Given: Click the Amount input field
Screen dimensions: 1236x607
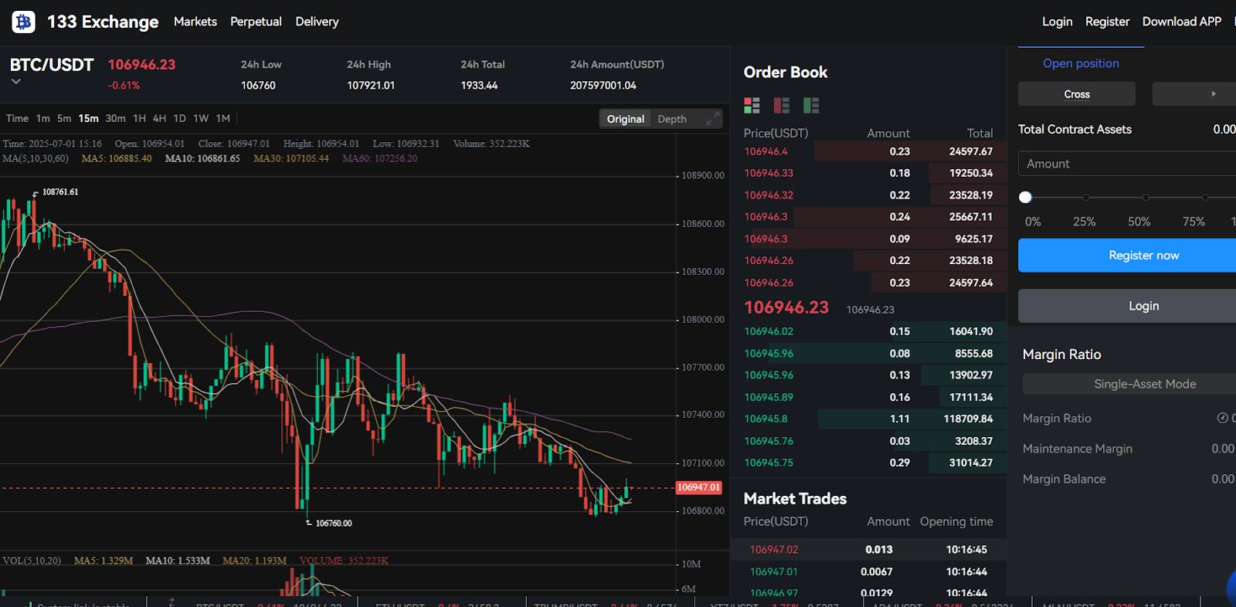Looking at the screenshot, I should pos(1127,164).
